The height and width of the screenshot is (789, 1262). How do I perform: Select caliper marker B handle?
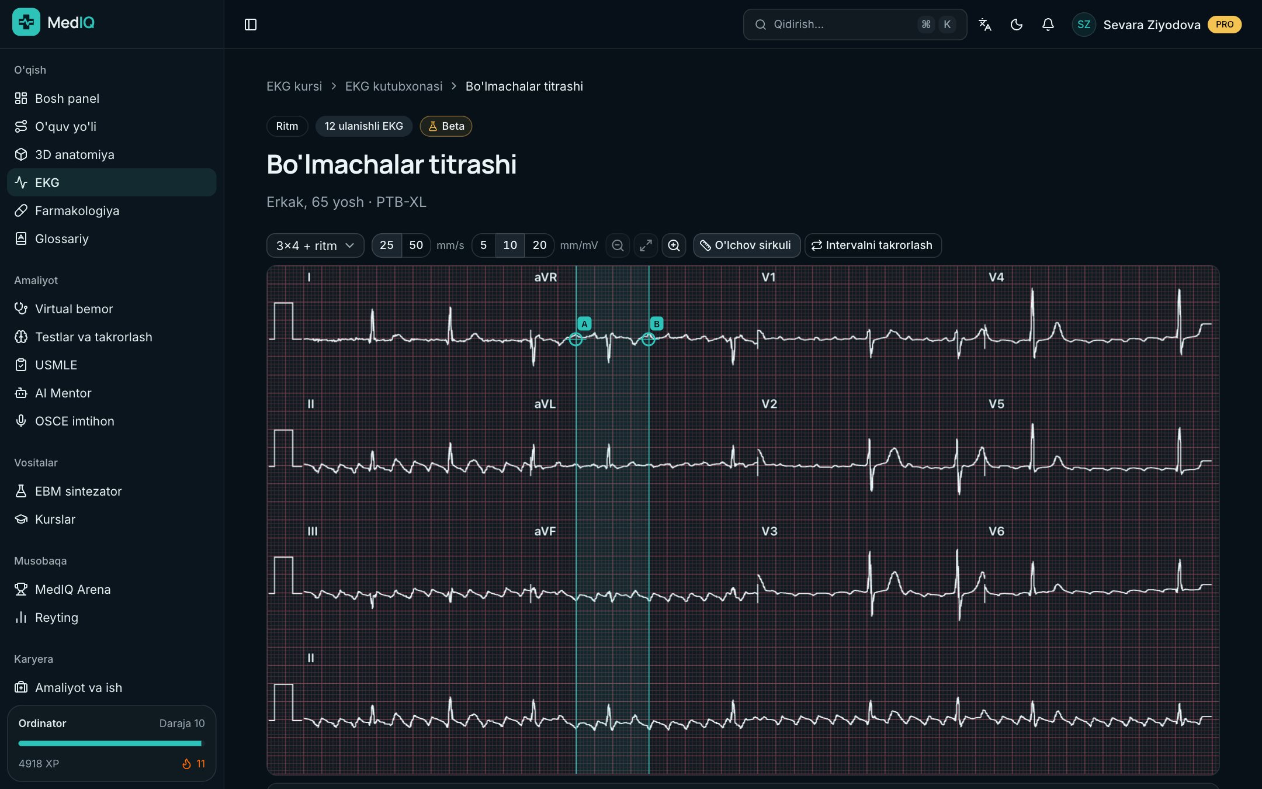(x=649, y=339)
